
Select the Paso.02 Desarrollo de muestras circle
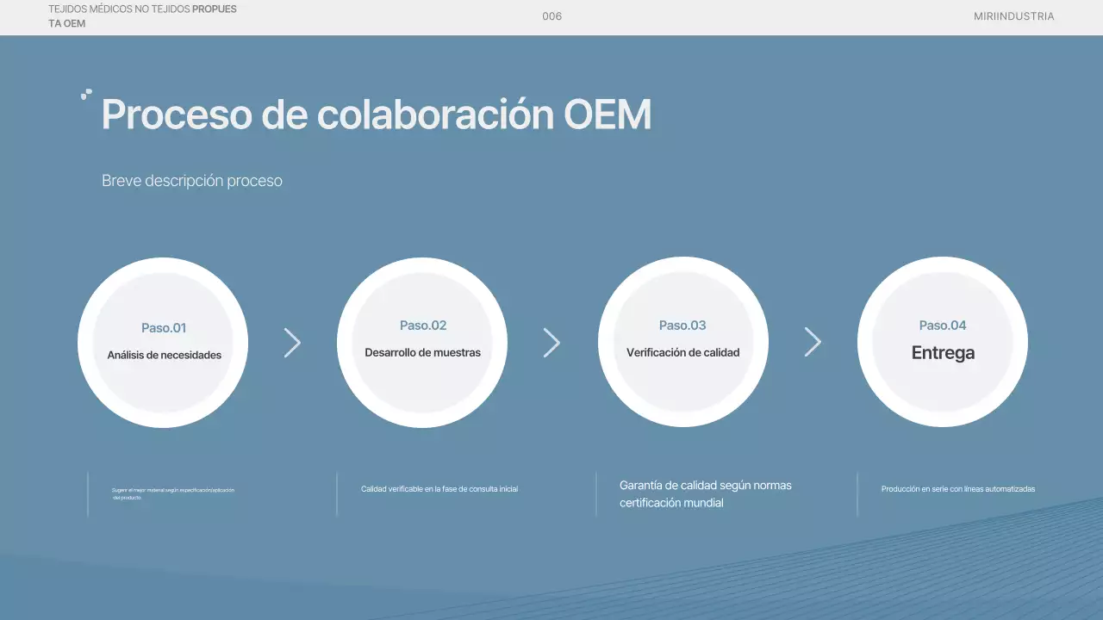pyautogui.click(x=422, y=341)
